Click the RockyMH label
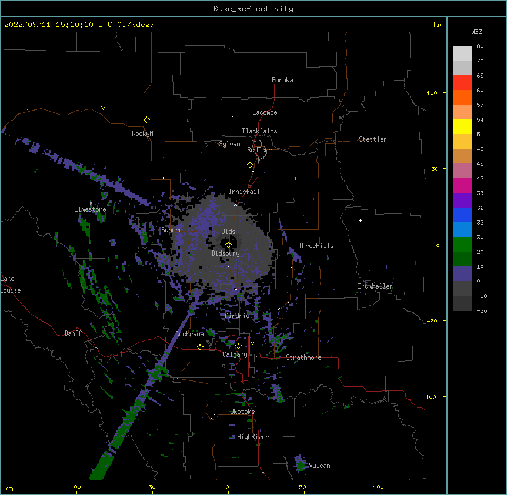This screenshot has width=507, height=495. [x=144, y=133]
